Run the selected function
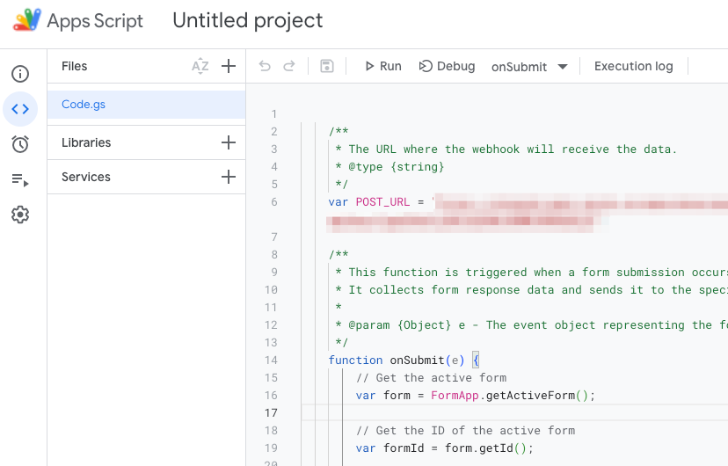Image resolution: width=728 pixels, height=466 pixels. [x=382, y=66]
